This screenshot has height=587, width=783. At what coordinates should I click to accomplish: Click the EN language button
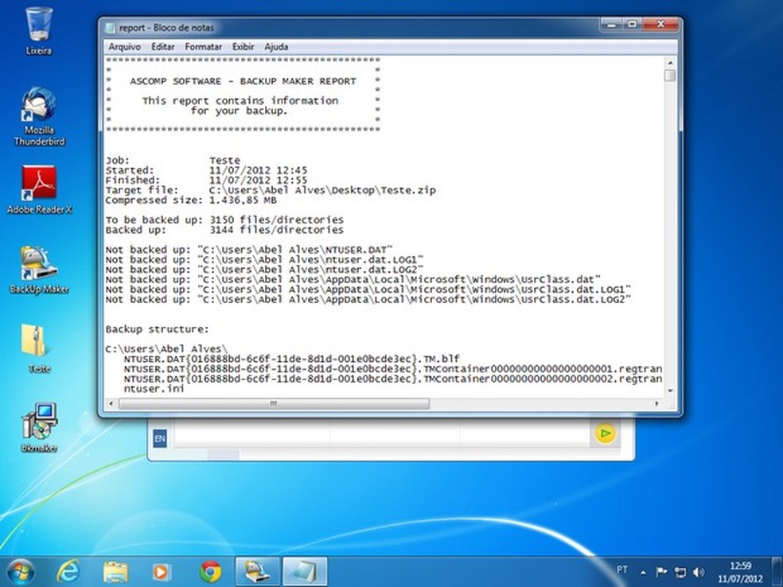tap(160, 438)
